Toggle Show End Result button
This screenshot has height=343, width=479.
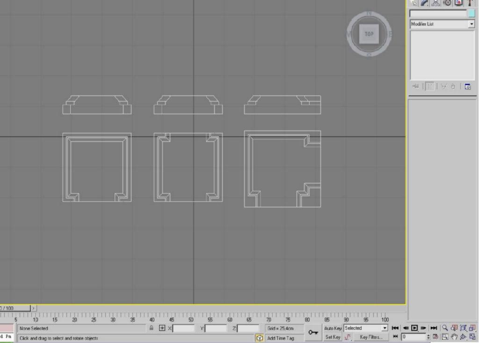[x=429, y=87]
